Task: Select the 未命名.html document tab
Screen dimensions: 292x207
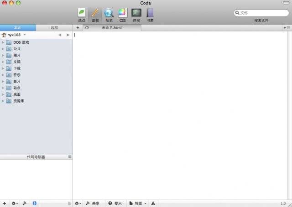Action: point(111,28)
